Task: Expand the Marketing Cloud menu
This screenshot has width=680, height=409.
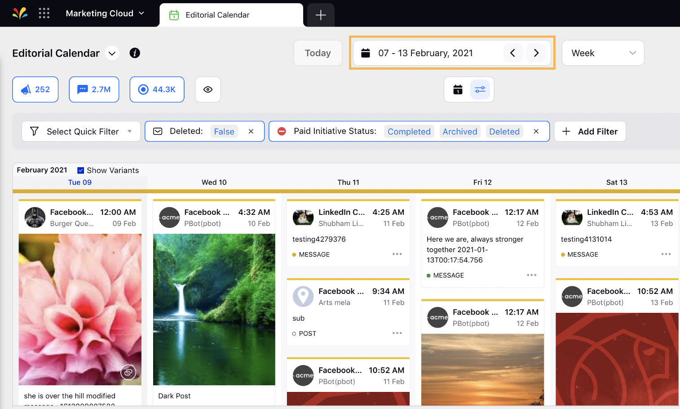Action: click(x=105, y=13)
